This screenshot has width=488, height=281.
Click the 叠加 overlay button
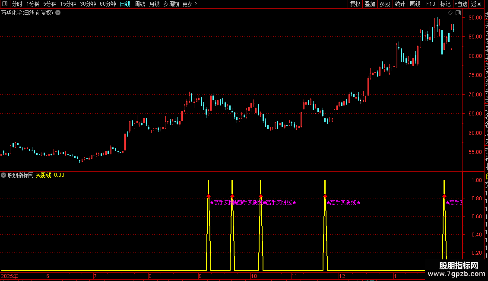[370, 4]
